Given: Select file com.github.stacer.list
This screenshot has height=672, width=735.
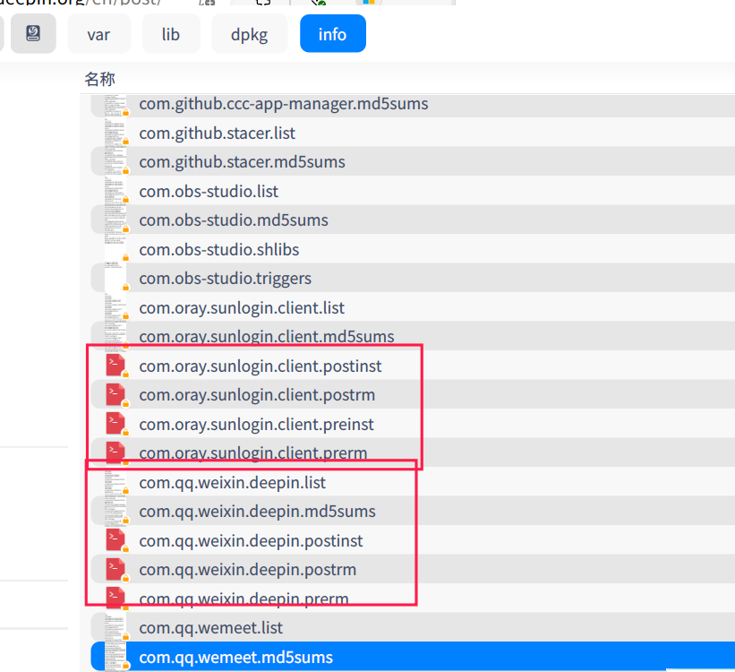Looking at the screenshot, I should pyautogui.click(x=413, y=133).
